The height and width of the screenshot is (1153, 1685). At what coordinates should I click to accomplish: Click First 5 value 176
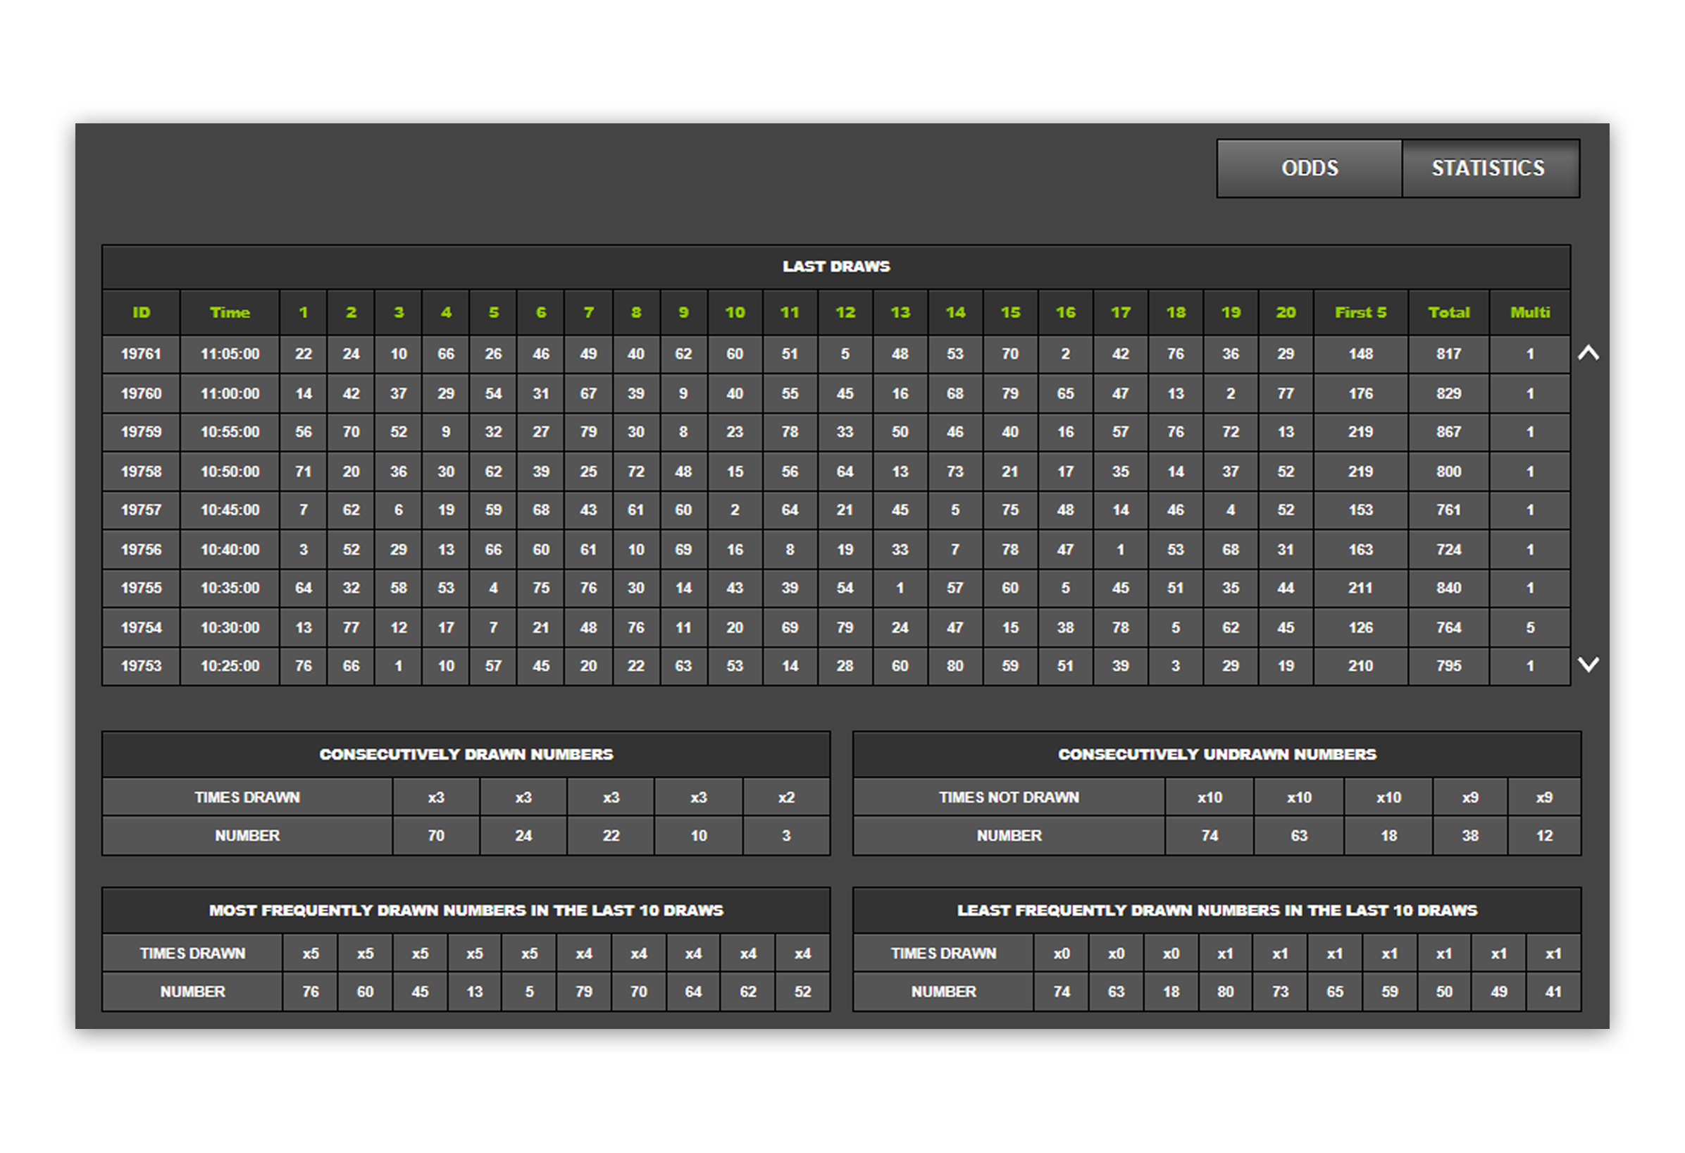click(x=1361, y=393)
